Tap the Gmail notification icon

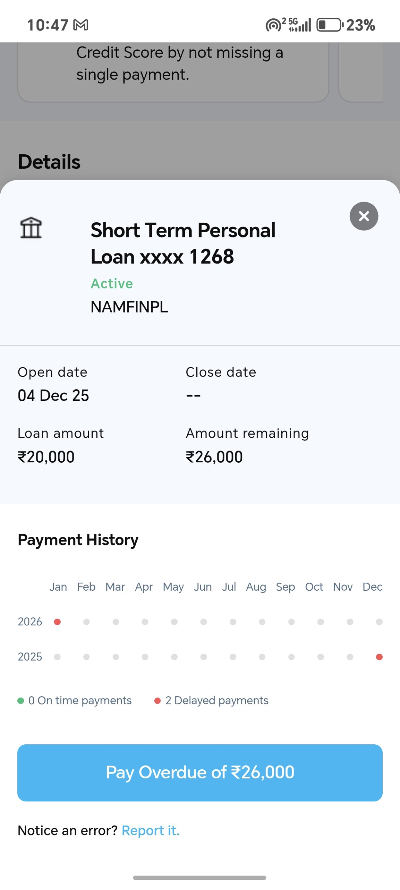point(81,25)
